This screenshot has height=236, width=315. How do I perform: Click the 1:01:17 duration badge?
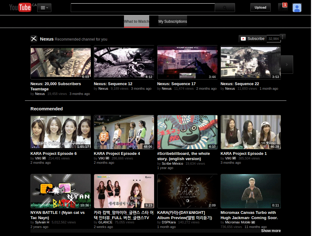tap(83, 147)
